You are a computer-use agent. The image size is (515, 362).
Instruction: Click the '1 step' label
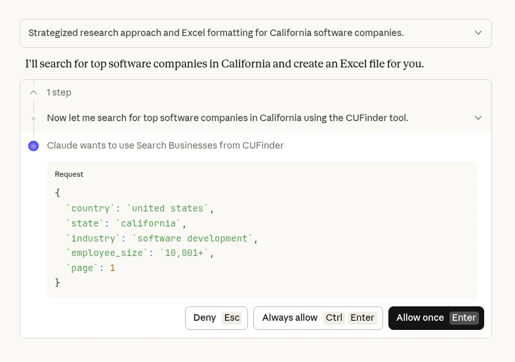59,92
